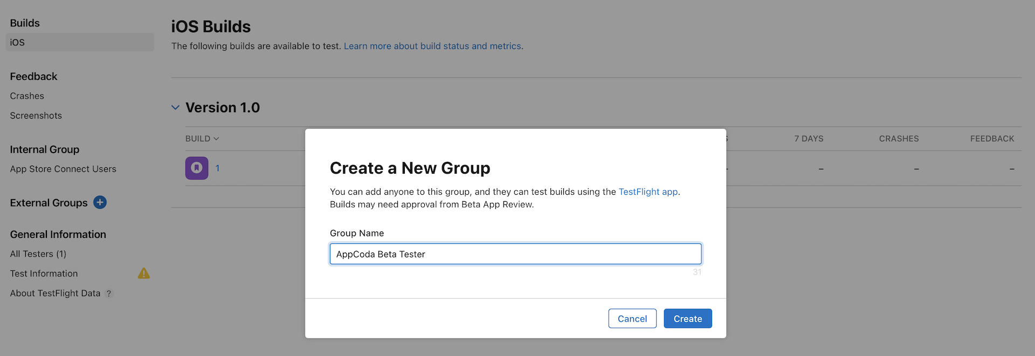Viewport: 1035px width, 356px height.
Task: Click build number 1 link
Action: 217,168
